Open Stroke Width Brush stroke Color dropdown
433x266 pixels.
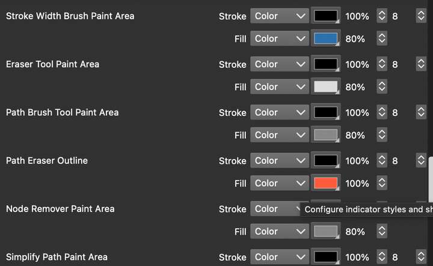pyautogui.click(x=280, y=16)
